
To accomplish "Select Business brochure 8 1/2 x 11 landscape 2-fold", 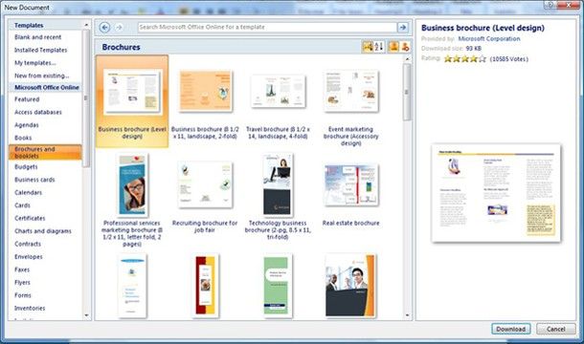I will pos(205,104).
